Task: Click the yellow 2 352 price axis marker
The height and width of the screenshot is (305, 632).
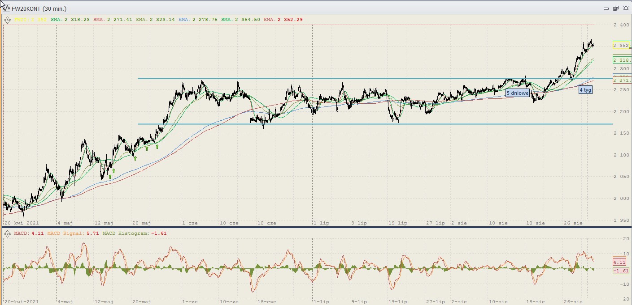Action: coord(622,45)
